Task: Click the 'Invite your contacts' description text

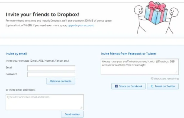Action: pos(37,61)
